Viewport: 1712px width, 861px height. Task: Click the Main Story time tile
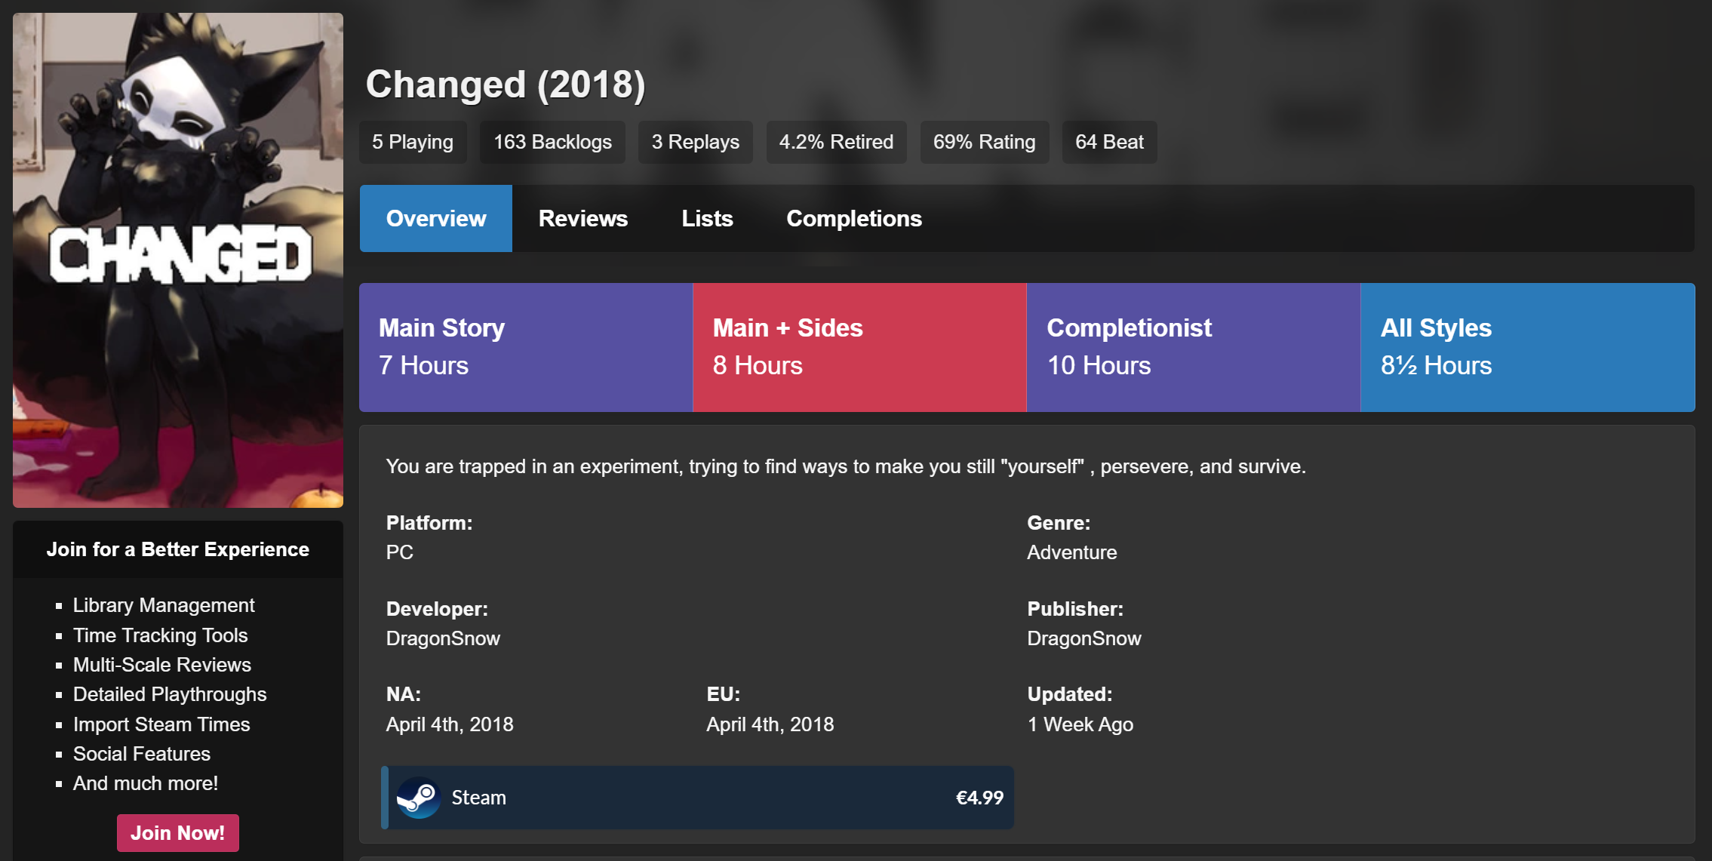526,347
